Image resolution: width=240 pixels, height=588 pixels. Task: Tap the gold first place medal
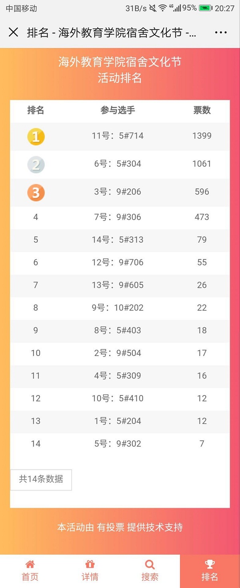pyautogui.click(x=36, y=137)
